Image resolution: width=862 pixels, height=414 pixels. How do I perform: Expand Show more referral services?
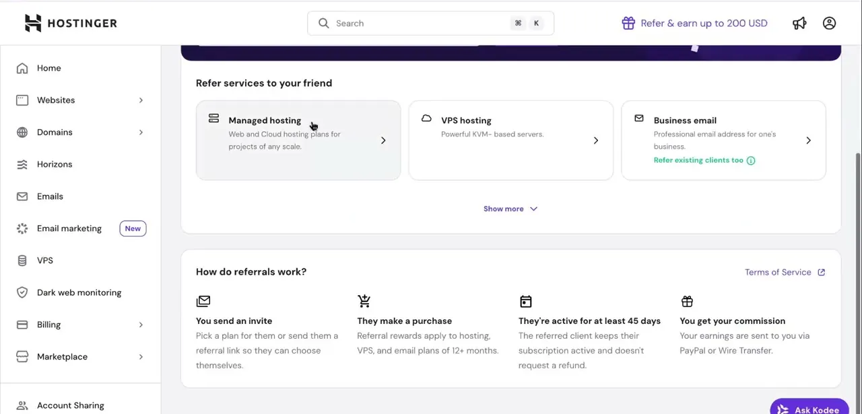(x=510, y=209)
